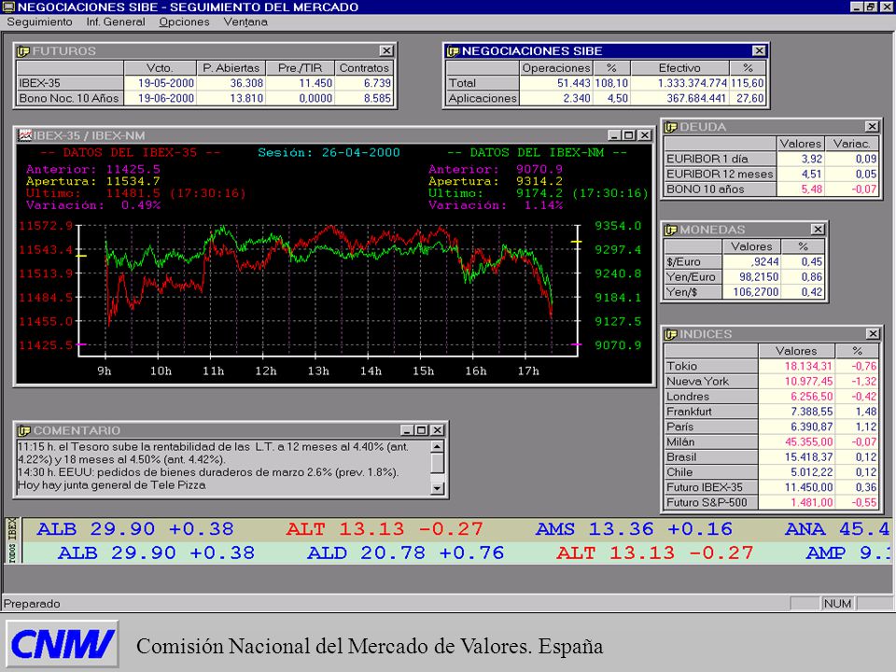
Task: Click the Yen/Euro row
Action: click(x=744, y=277)
